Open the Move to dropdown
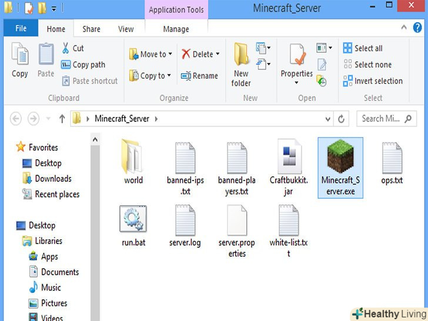Viewport: 428px width, 321px height. (151, 54)
